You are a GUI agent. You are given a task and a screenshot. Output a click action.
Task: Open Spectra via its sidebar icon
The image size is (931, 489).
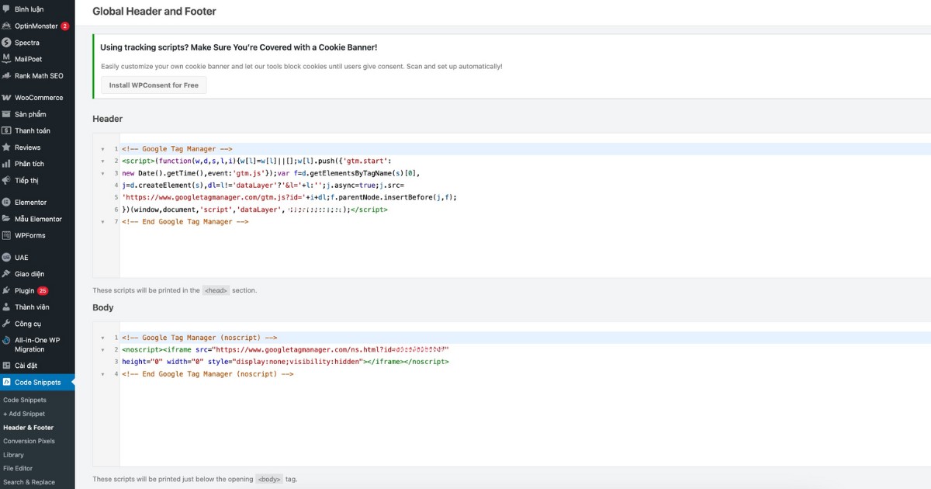click(x=7, y=43)
